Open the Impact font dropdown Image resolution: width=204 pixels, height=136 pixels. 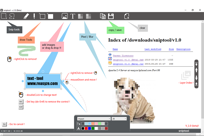[x=94, y=119]
